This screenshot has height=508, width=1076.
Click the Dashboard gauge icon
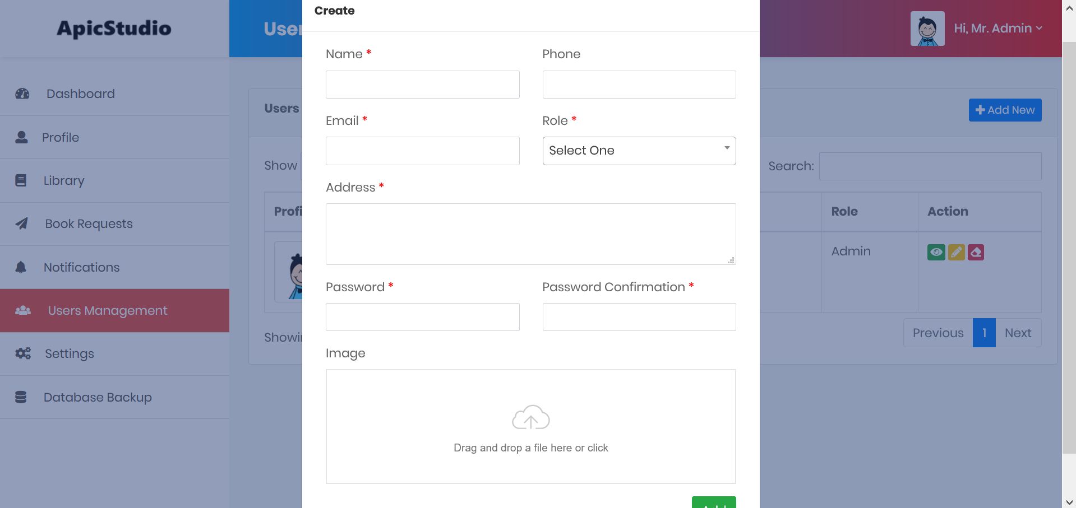[x=22, y=94]
